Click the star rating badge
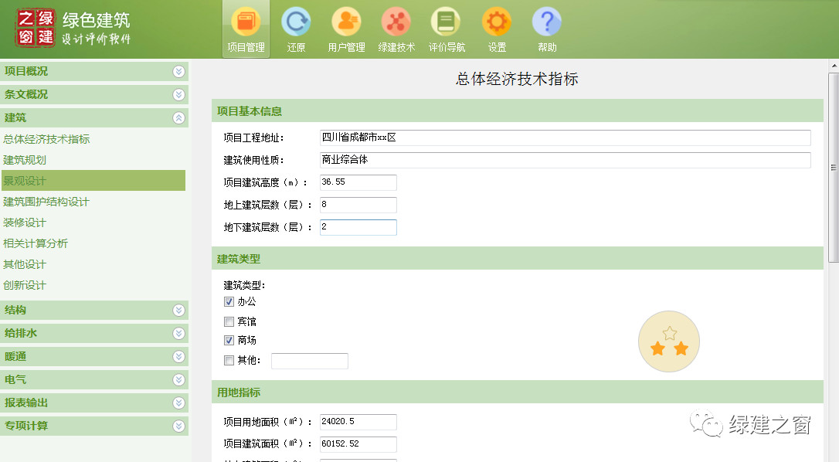The height and width of the screenshot is (462, 839). (669, 341)
